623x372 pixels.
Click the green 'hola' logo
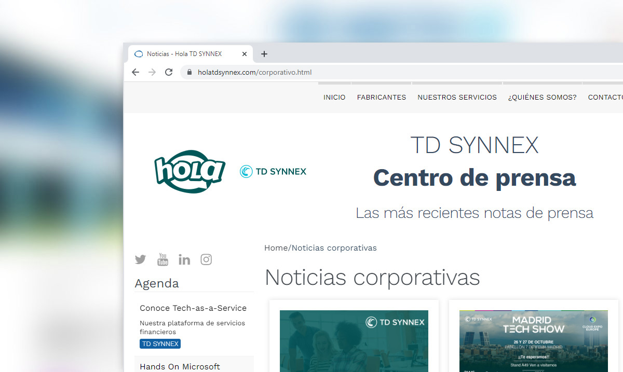click(189, 171)
